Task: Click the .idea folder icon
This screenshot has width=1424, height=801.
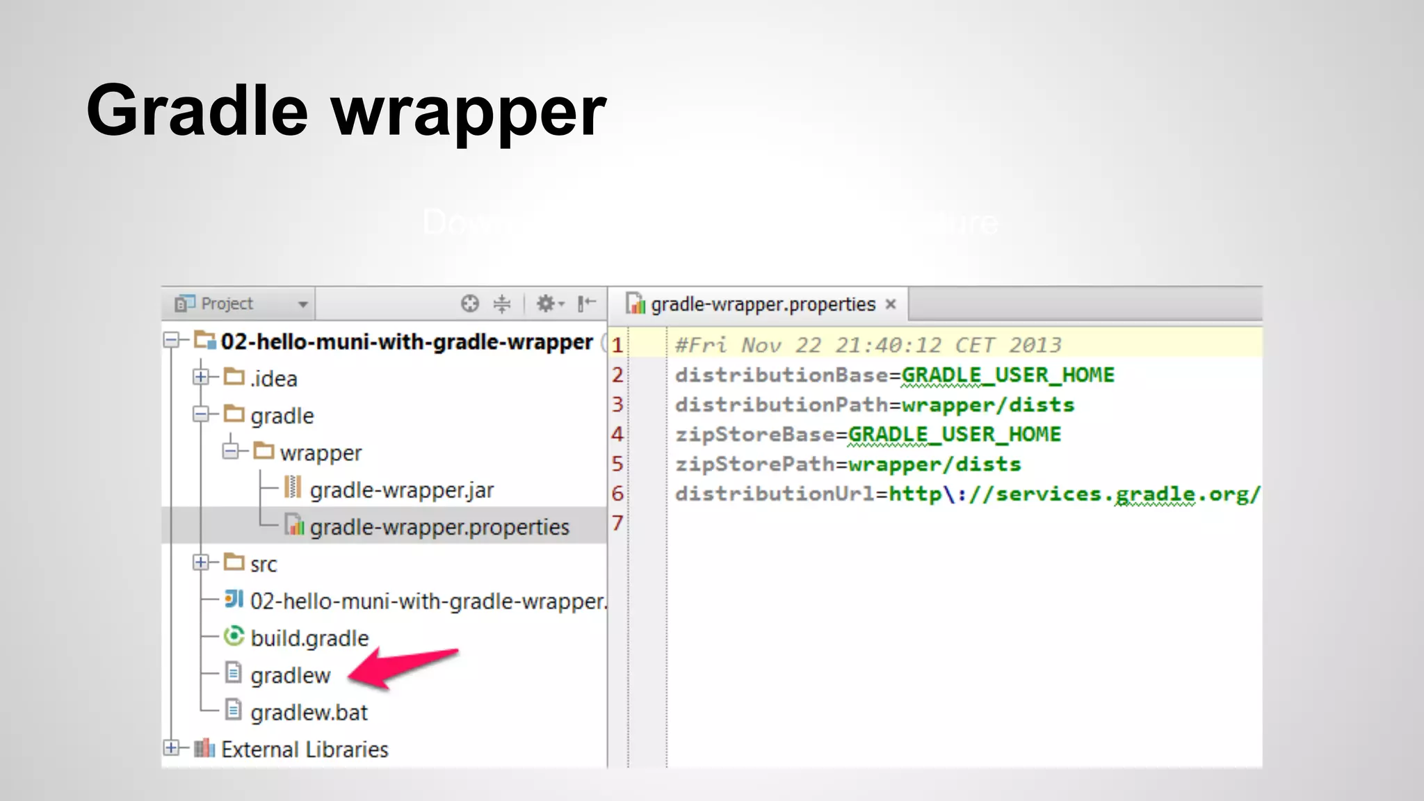Action: click(234, 377)
